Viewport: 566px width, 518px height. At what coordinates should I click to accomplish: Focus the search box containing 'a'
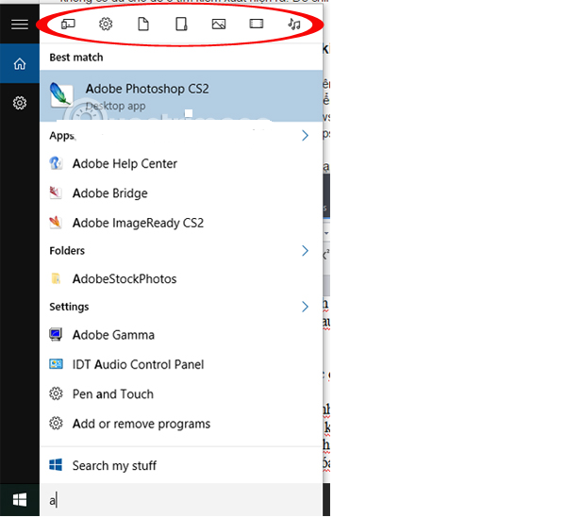[181, 500]
